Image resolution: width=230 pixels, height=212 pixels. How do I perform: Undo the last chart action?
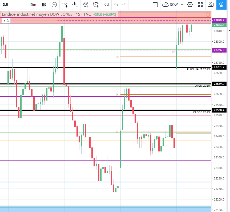pos(116,5)
